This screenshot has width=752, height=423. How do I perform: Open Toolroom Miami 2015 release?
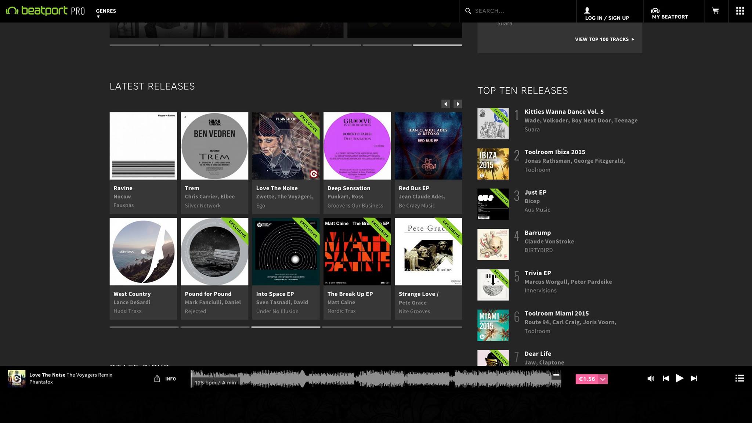(x=557, y=314)
